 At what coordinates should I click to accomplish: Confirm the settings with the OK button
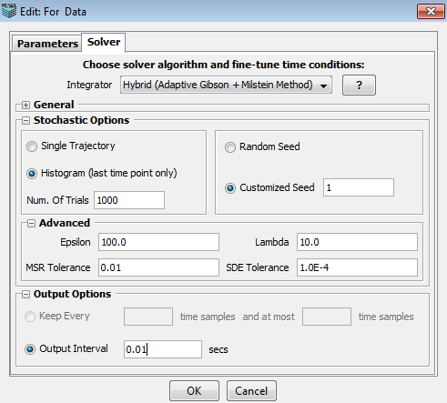194,391
